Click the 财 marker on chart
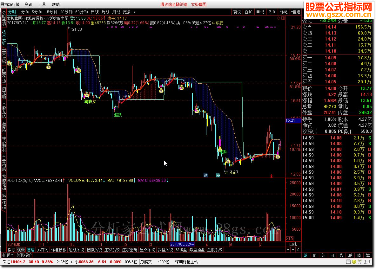 pyautogui.click(x=205, y=176)
